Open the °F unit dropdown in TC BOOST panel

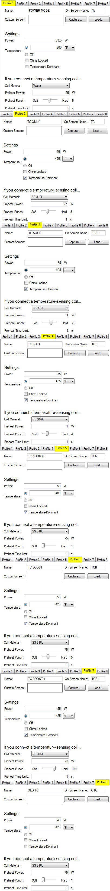[x=69, y=604]
